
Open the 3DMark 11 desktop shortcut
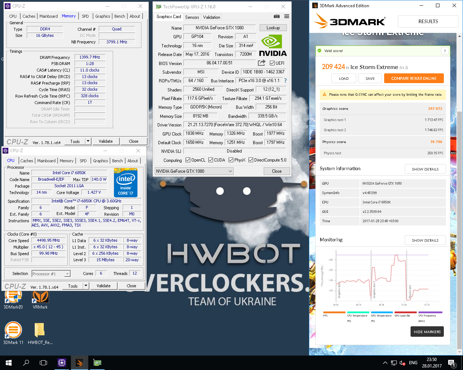13,333
